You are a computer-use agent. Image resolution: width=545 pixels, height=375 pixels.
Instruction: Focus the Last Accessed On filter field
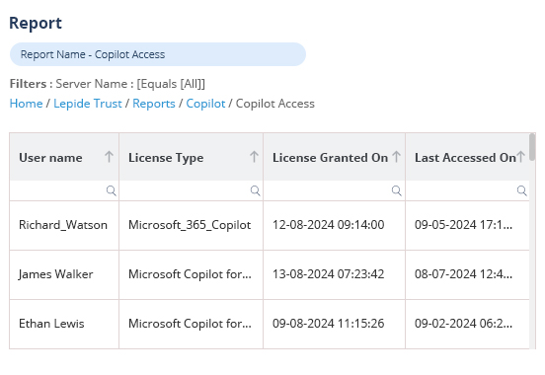(x=467, y=190)
